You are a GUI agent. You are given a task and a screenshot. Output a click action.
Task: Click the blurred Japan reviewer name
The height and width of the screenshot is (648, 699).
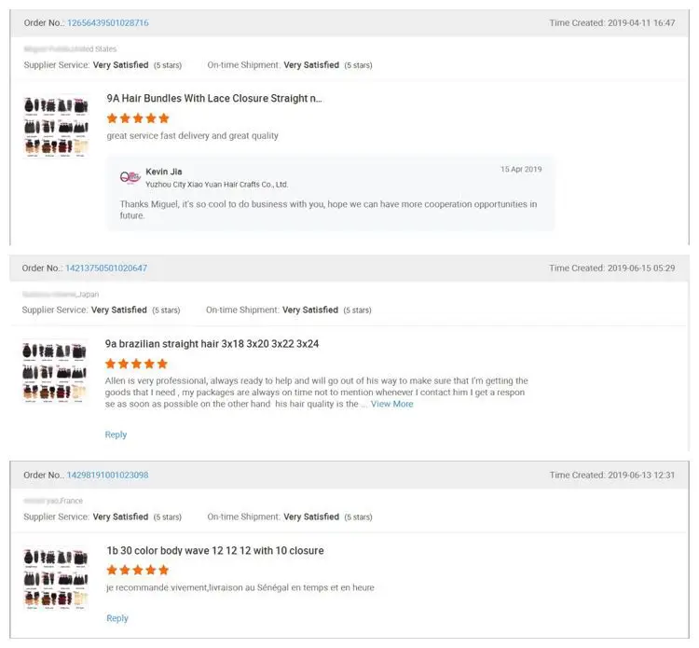click(x=49, y=295)
